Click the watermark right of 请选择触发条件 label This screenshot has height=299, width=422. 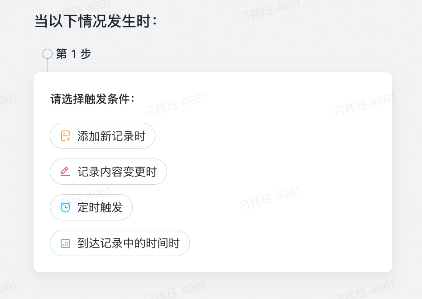(x=175, y=105)
